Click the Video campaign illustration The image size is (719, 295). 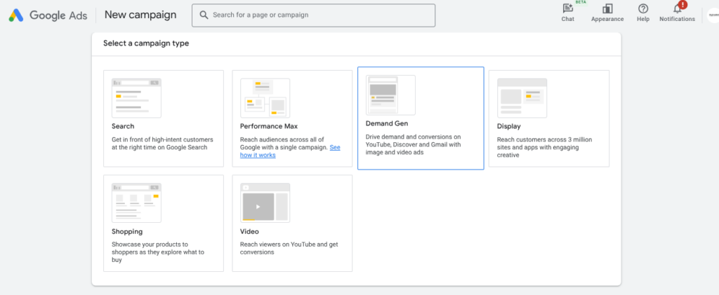(265, 203)
